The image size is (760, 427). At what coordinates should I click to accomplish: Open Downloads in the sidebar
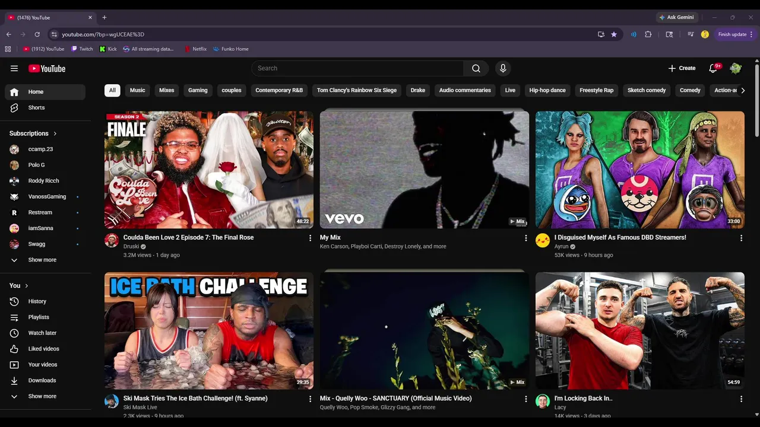point(45,380)
